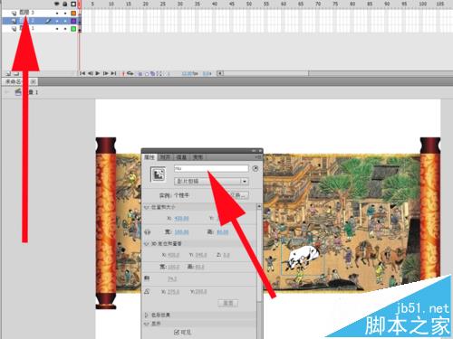
Task: Click the 高 height value
Action: [x=223, y=232]
